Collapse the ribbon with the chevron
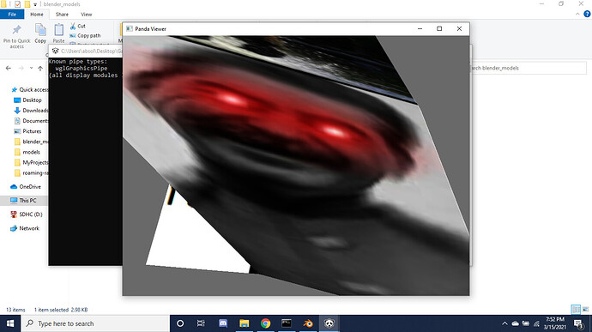The height and width of the screenshot is (332, 592). pos(577,14)
